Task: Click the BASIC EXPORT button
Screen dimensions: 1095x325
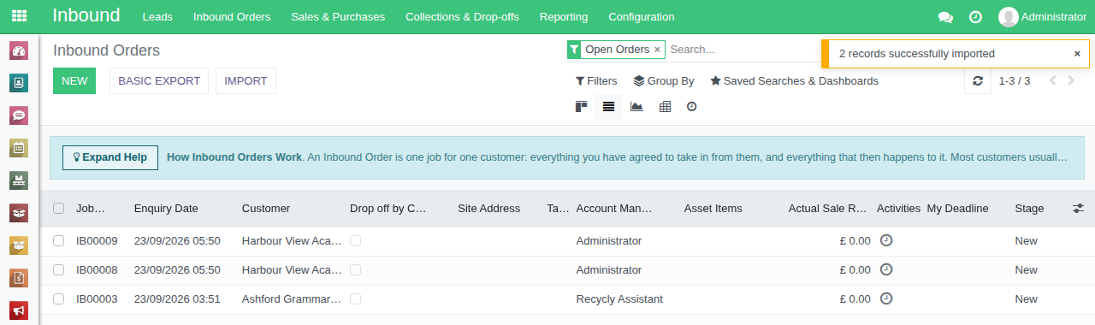Action: coord(159,81)
